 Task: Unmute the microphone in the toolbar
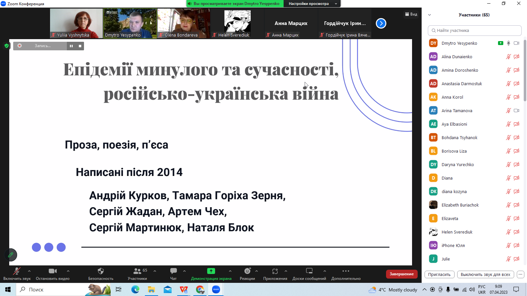pos(16,271)
